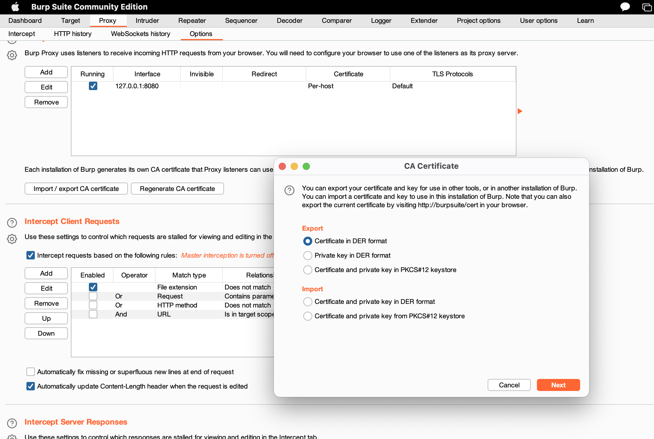Enable automatically fix missing new lines option
The width and height of the screenshot is (654, 439).
coord(31,372)
